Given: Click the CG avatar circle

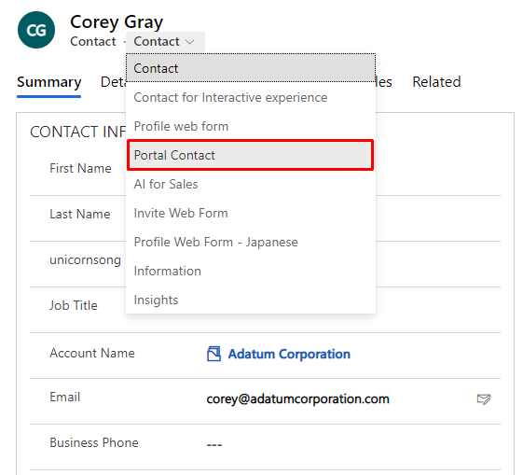Looking at the screenshot, I should 36,30.
